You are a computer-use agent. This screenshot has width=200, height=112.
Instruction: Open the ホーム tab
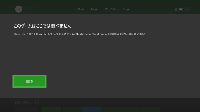(x=81, y=9)
